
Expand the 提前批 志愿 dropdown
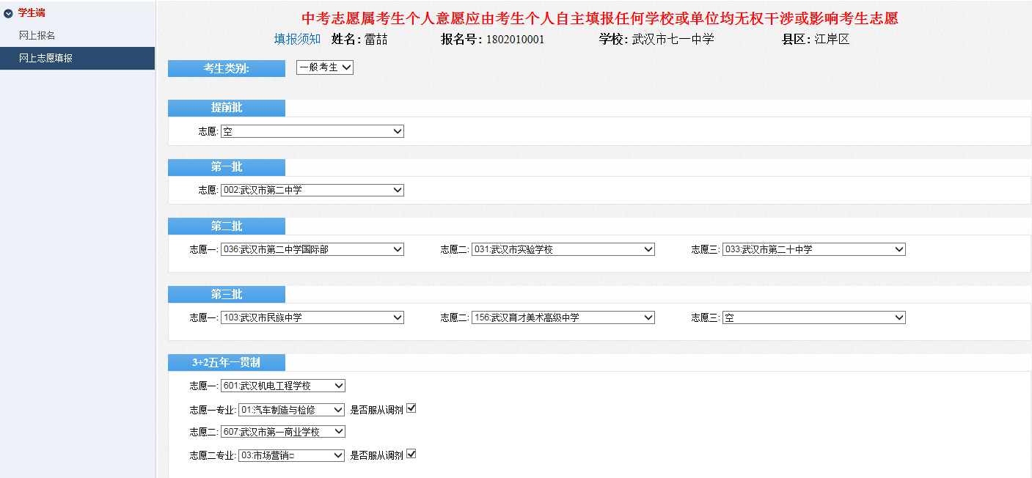(x=312, y=131)
